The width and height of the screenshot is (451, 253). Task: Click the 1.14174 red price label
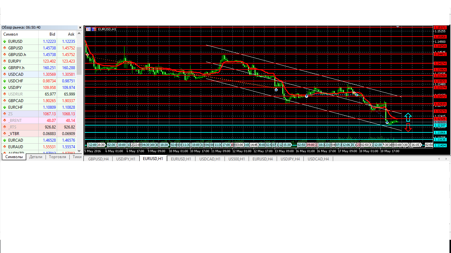pos(441,63)
